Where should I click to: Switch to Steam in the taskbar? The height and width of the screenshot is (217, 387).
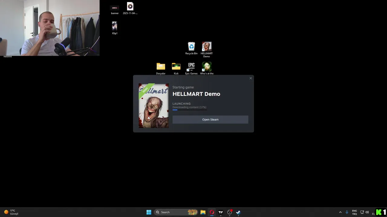point(238,212)
